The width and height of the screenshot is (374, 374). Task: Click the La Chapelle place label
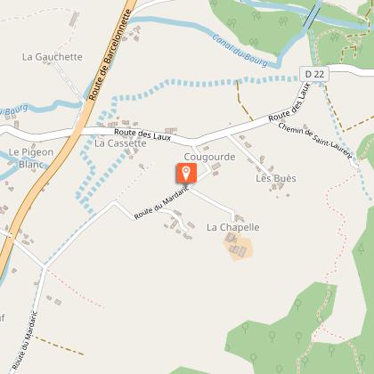233,227
